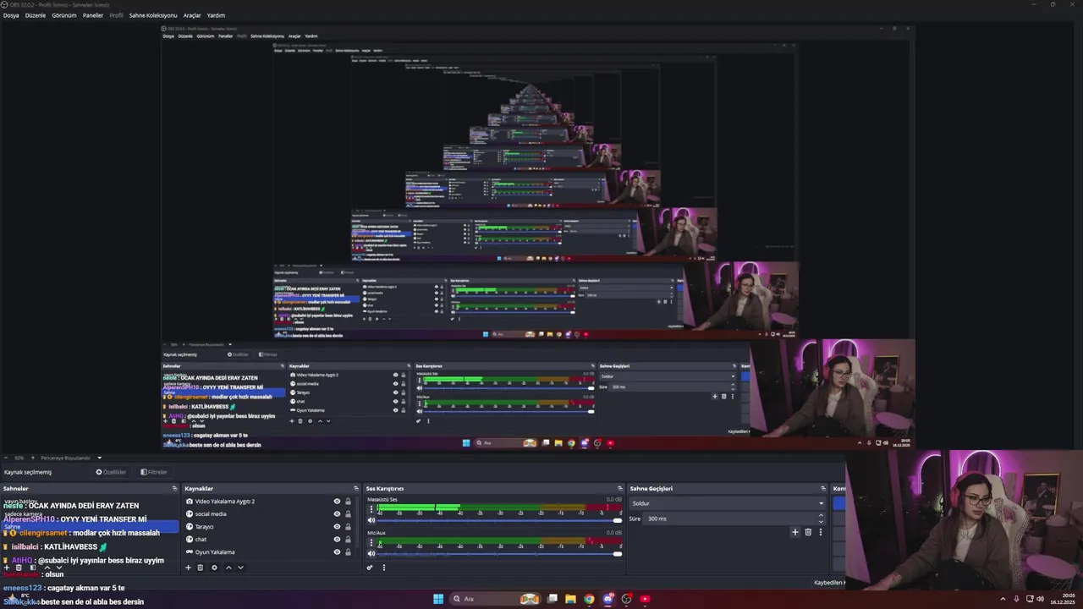Hide the social media source

pos(337,514)
